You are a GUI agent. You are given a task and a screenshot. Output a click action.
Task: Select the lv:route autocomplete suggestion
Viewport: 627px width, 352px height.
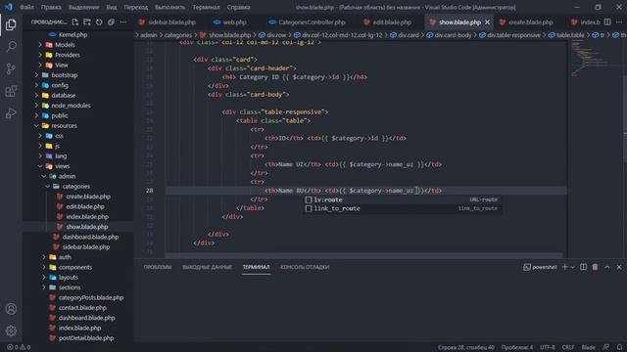403,199
